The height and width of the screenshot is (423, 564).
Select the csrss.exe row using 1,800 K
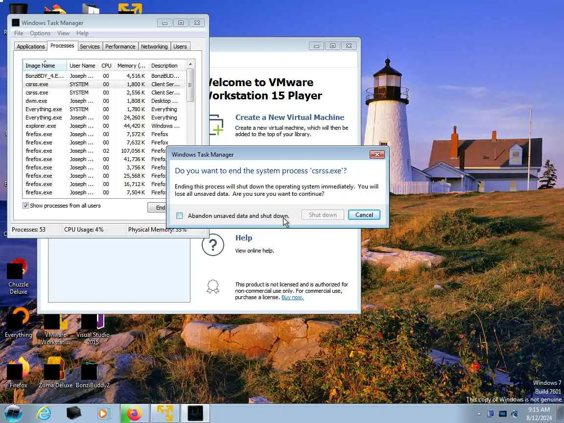pos(104,84)
